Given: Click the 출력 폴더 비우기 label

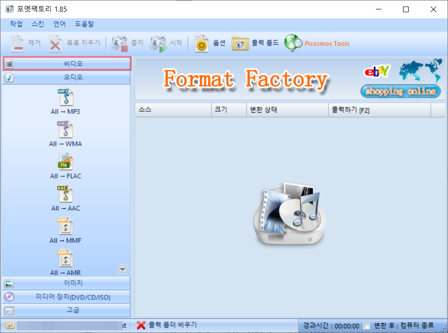Looking at the screenshot, I should (173, 325).
